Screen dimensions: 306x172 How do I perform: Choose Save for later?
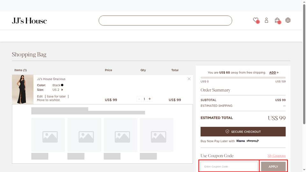[x=56, y=96]
